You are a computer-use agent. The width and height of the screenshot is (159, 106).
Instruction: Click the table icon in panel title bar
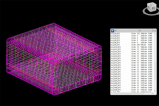[x=140, y=31]
